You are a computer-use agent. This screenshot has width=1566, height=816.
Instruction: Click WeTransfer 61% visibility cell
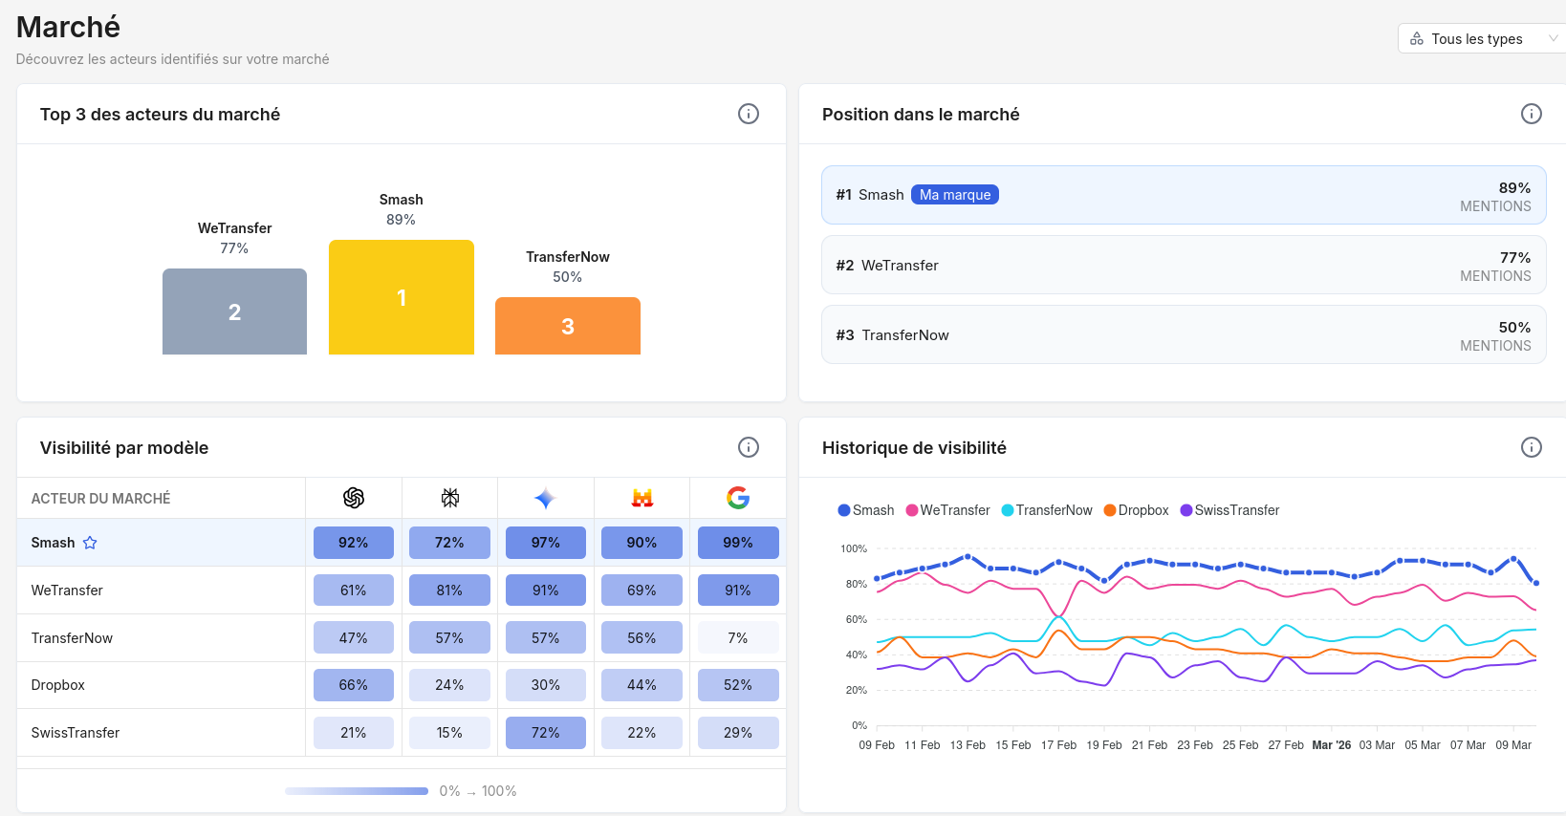pos(354,591)
